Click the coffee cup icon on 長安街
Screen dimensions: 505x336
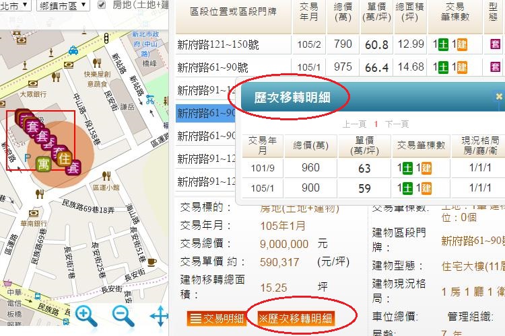152,261
